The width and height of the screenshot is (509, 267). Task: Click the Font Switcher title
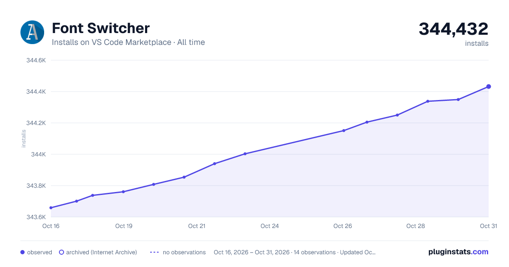(x=101, y=28)
